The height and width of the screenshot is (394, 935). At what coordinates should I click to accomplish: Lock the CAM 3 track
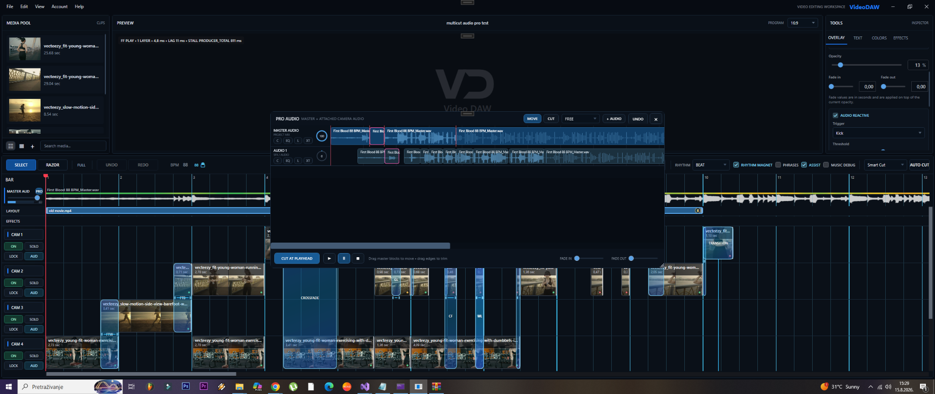tap(14, 329)
